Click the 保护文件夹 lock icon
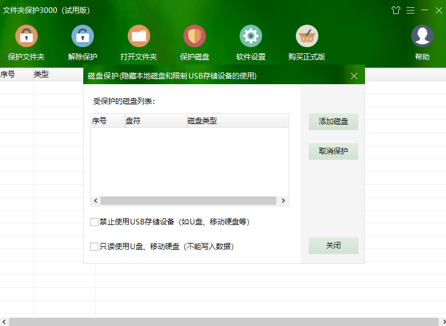446x326 pixels. point(26,36)
